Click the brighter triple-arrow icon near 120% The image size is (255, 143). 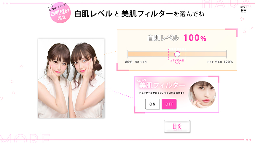tap(211, 62)
